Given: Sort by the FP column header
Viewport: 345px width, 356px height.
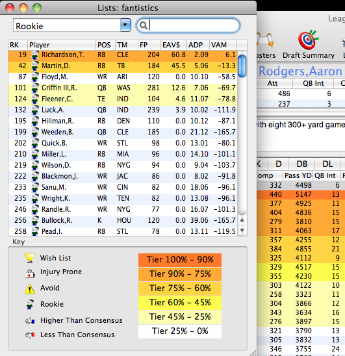Looking at the screenshot, I should click(x=149, y=45).
